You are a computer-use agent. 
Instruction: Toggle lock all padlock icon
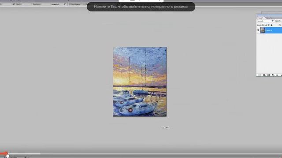271,25
